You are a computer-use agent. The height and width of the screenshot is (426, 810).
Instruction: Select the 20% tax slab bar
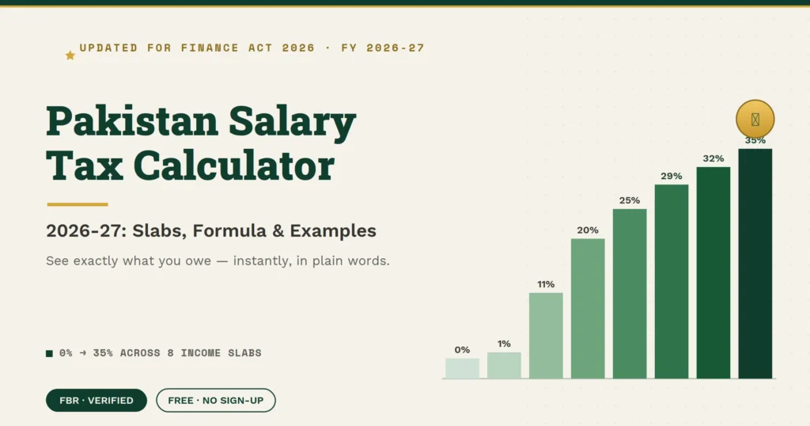[x=588, y=308]
